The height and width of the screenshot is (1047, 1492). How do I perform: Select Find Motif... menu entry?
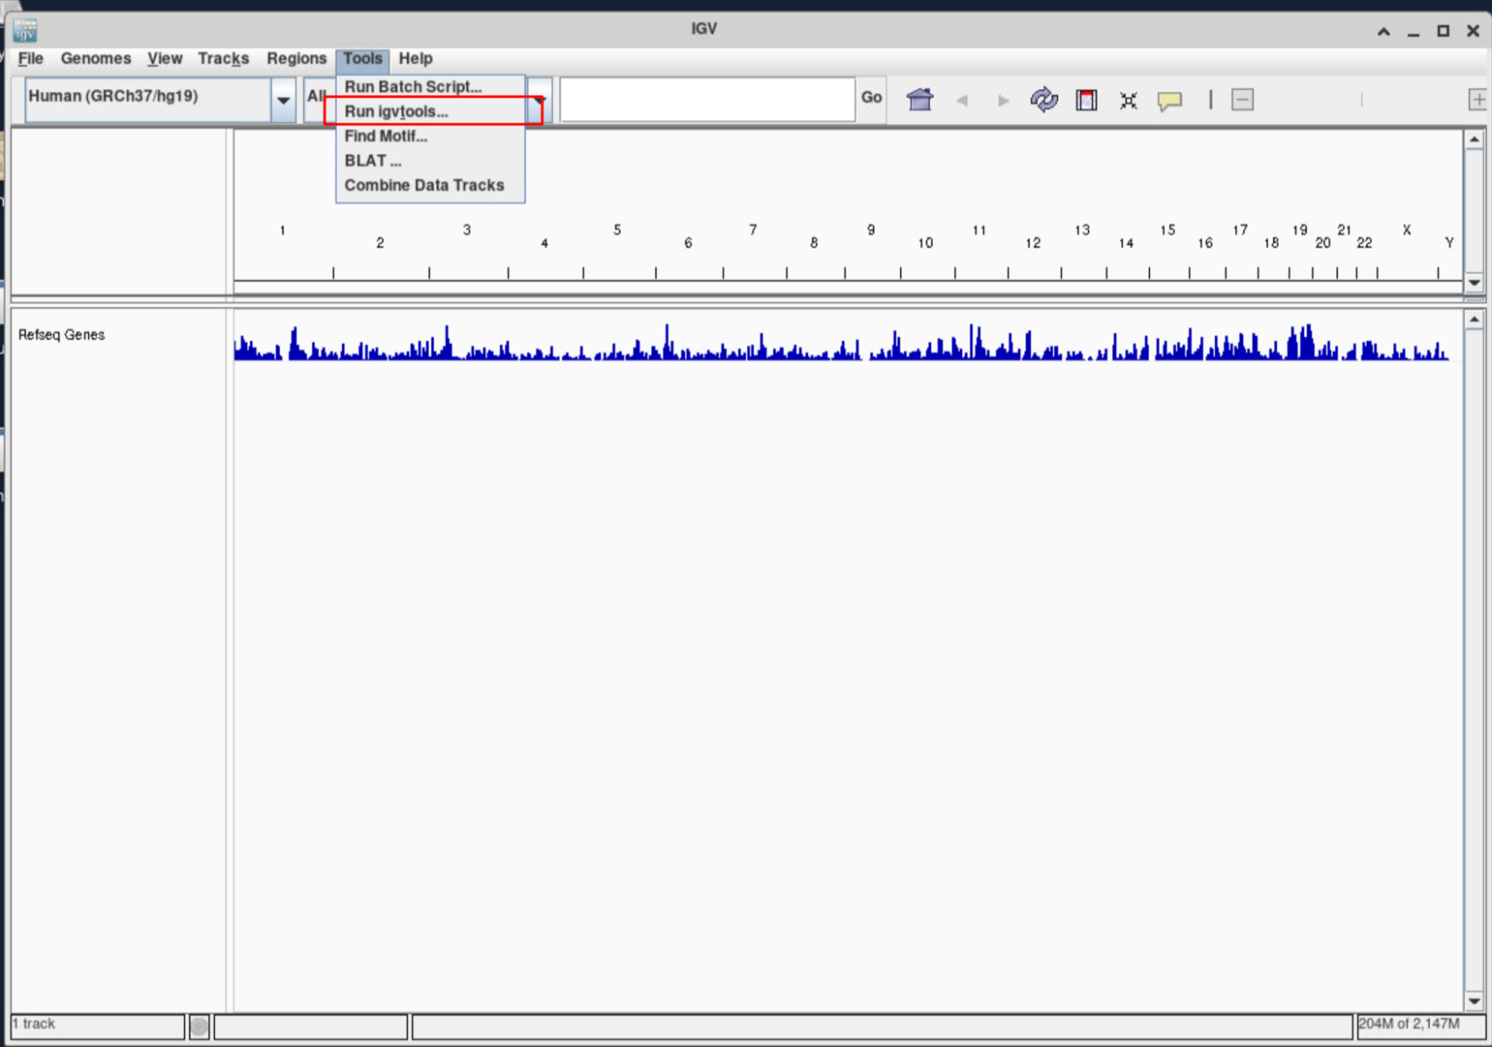click(x=430, y=136)
